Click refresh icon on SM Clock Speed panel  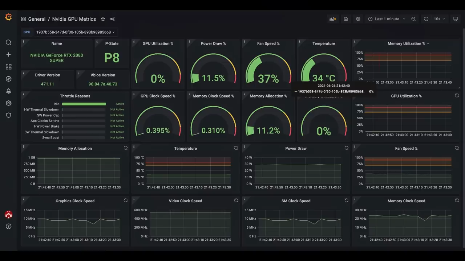point(346,200)
